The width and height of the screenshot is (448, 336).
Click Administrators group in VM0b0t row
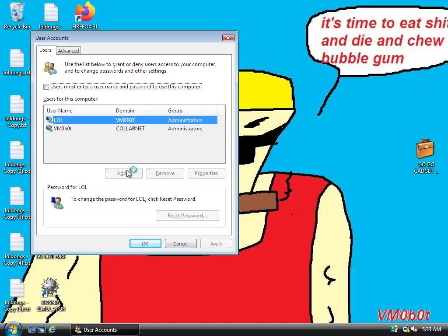pos(185,129)
